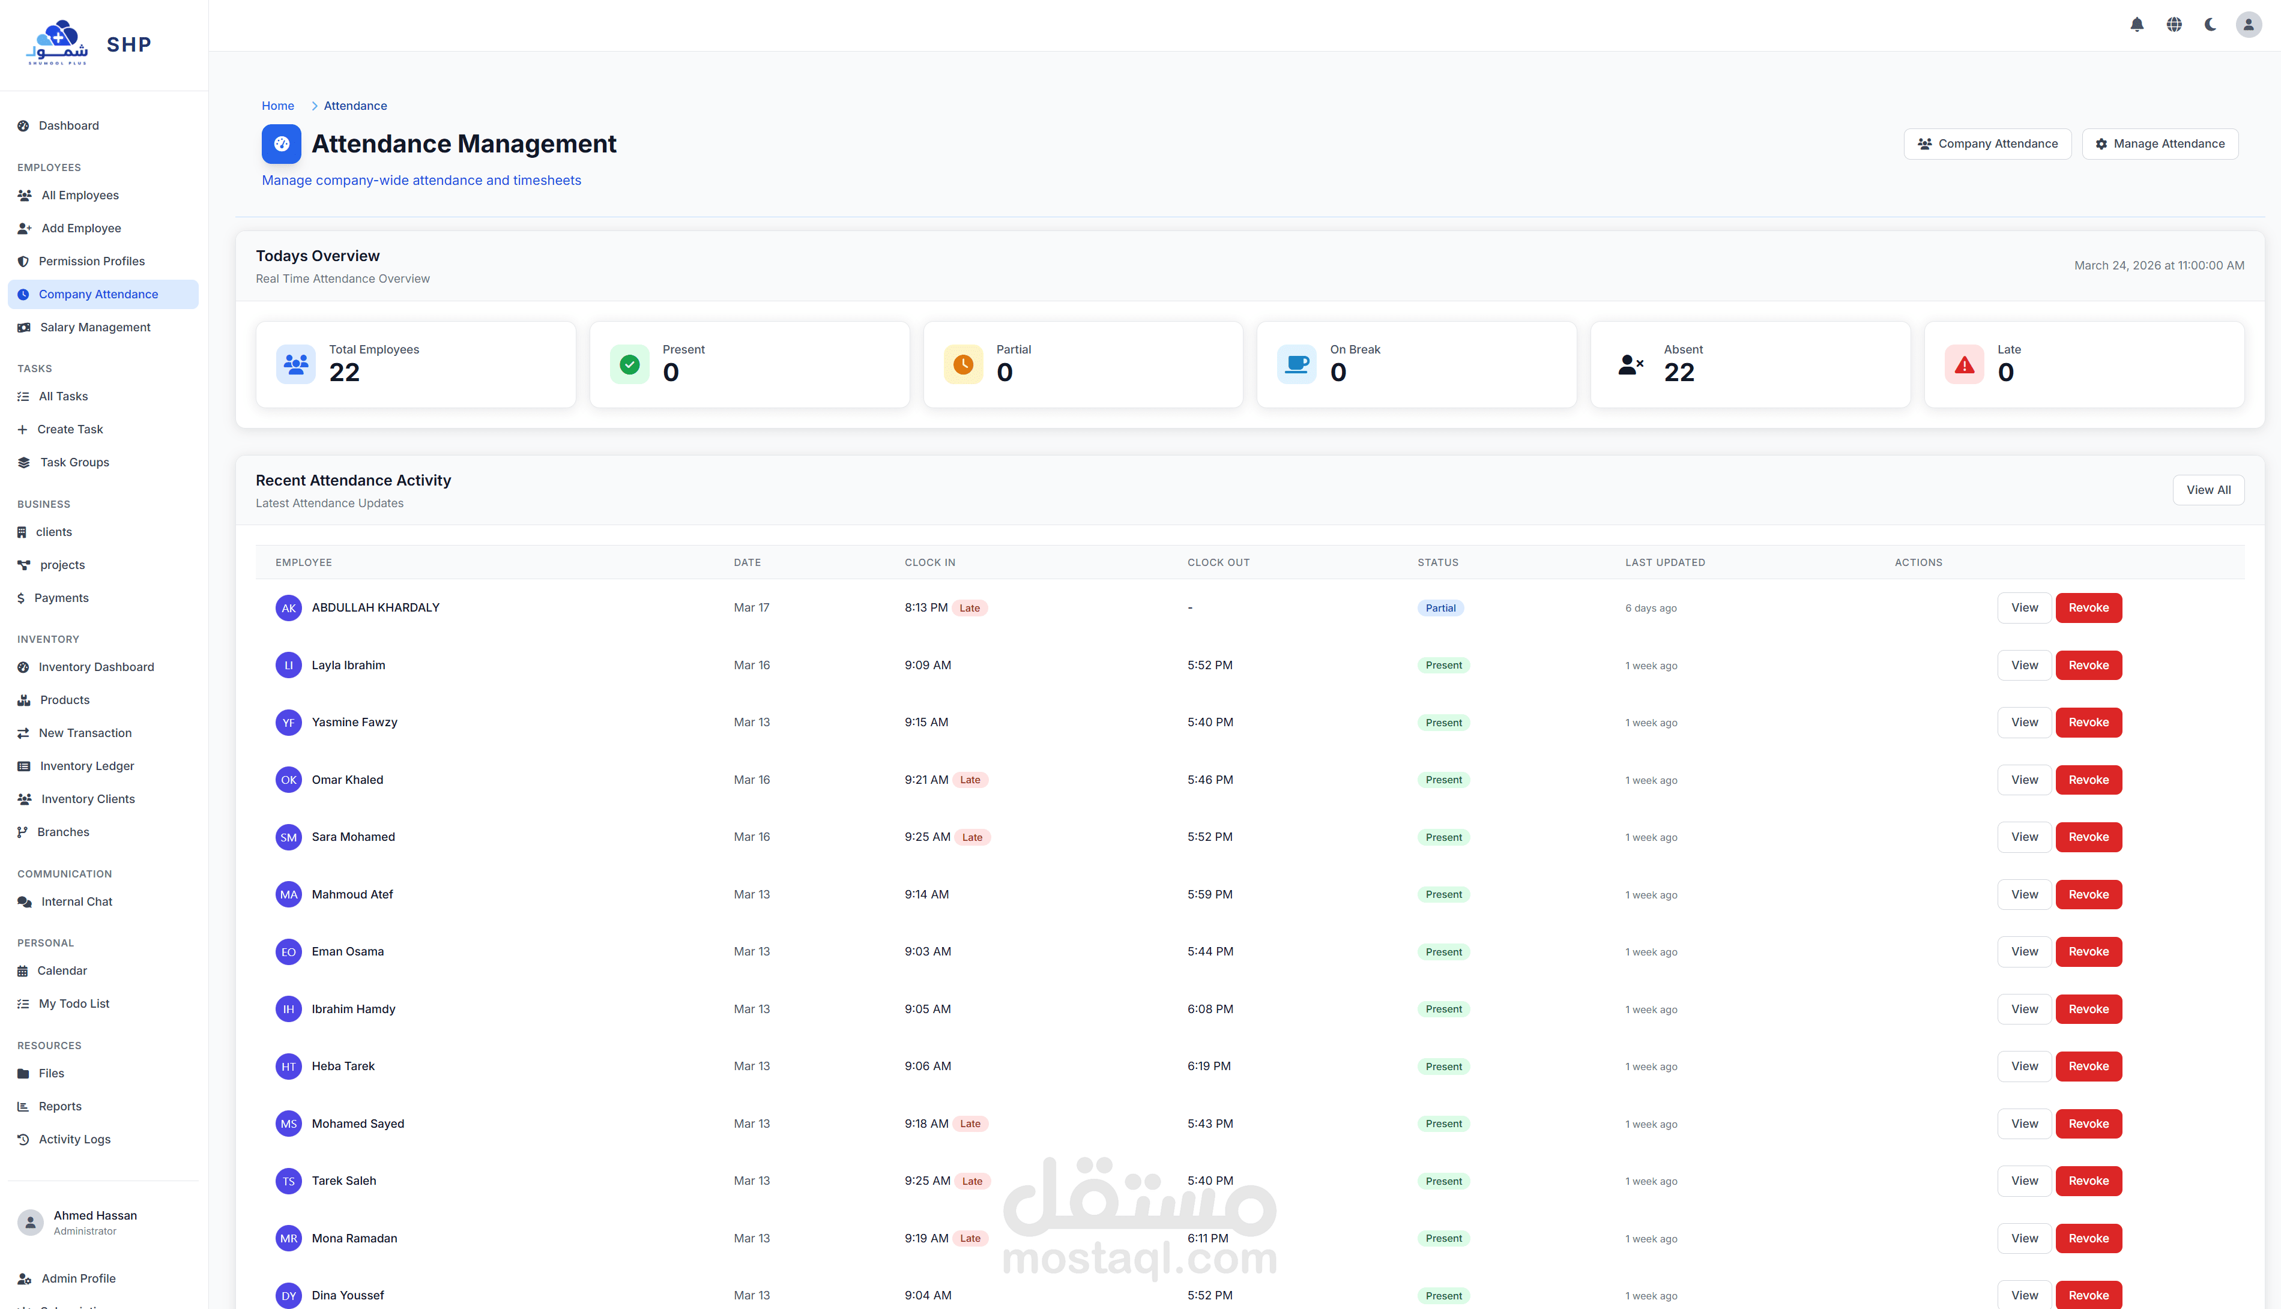Click the notification bell icon
Screen dimensions: 2281x1309
(x=2136, y=24)
